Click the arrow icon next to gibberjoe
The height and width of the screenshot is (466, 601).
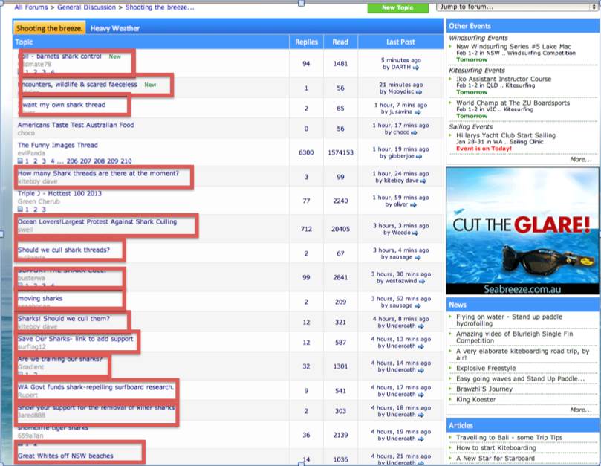tap(420, 156)
